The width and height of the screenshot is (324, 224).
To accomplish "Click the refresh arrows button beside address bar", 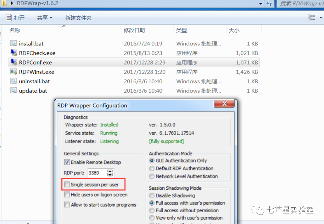I will [270, 4].
